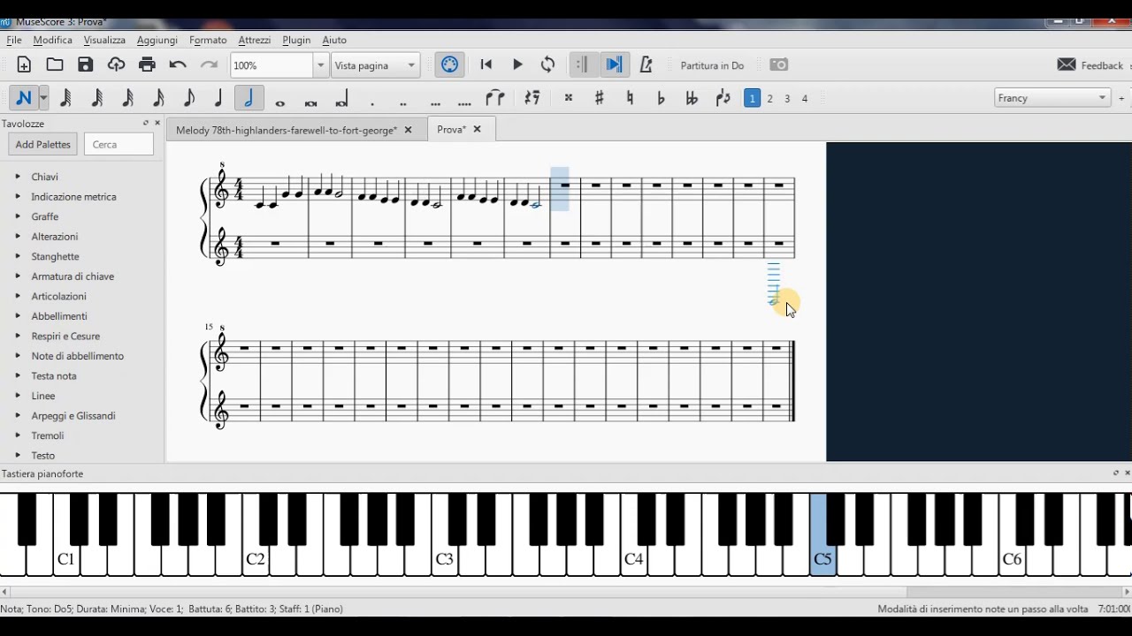Apply a double flat accidental
The image size is (1132, 636).
point(692,98)
